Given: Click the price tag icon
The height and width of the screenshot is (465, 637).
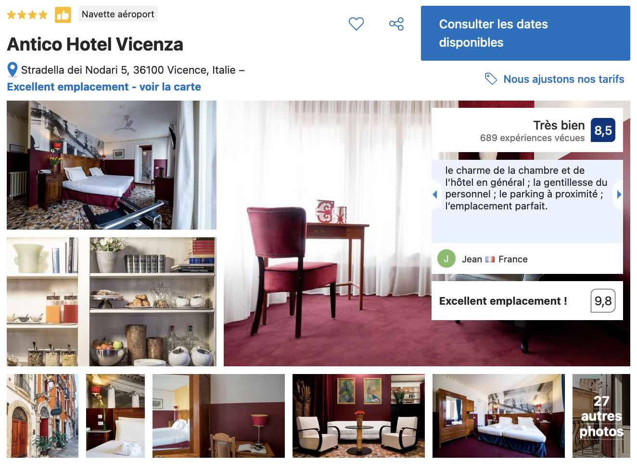Looking at the screenshot, I should pyautogui.click(x=491, y=78).
